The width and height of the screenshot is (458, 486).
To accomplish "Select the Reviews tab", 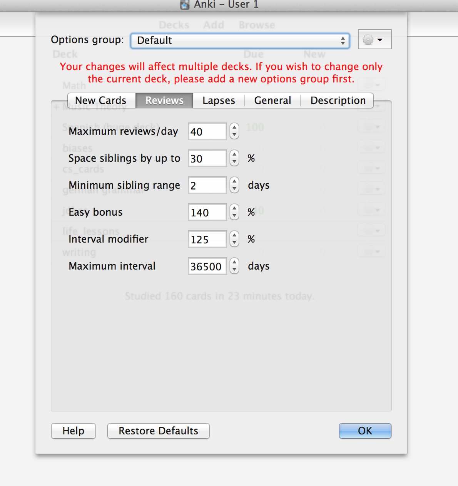I will pos(164,101).
